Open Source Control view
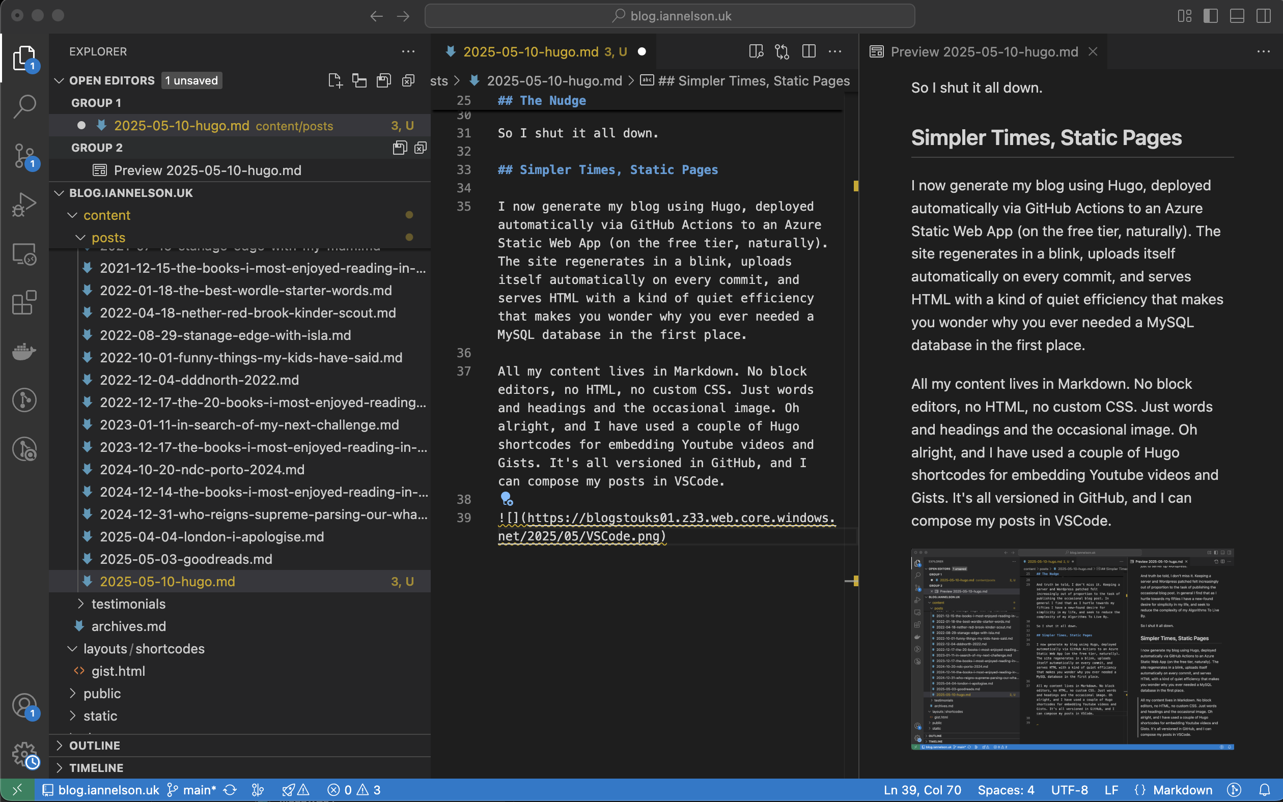The height and width of the screenshot is (802, 1283). tap(24, 155)
